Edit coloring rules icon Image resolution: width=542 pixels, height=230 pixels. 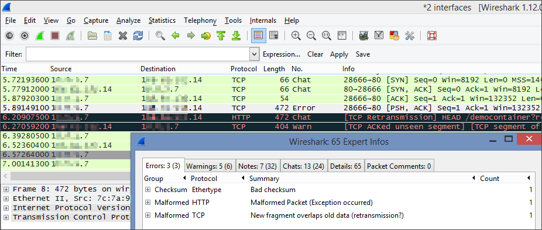coord(394,36)
